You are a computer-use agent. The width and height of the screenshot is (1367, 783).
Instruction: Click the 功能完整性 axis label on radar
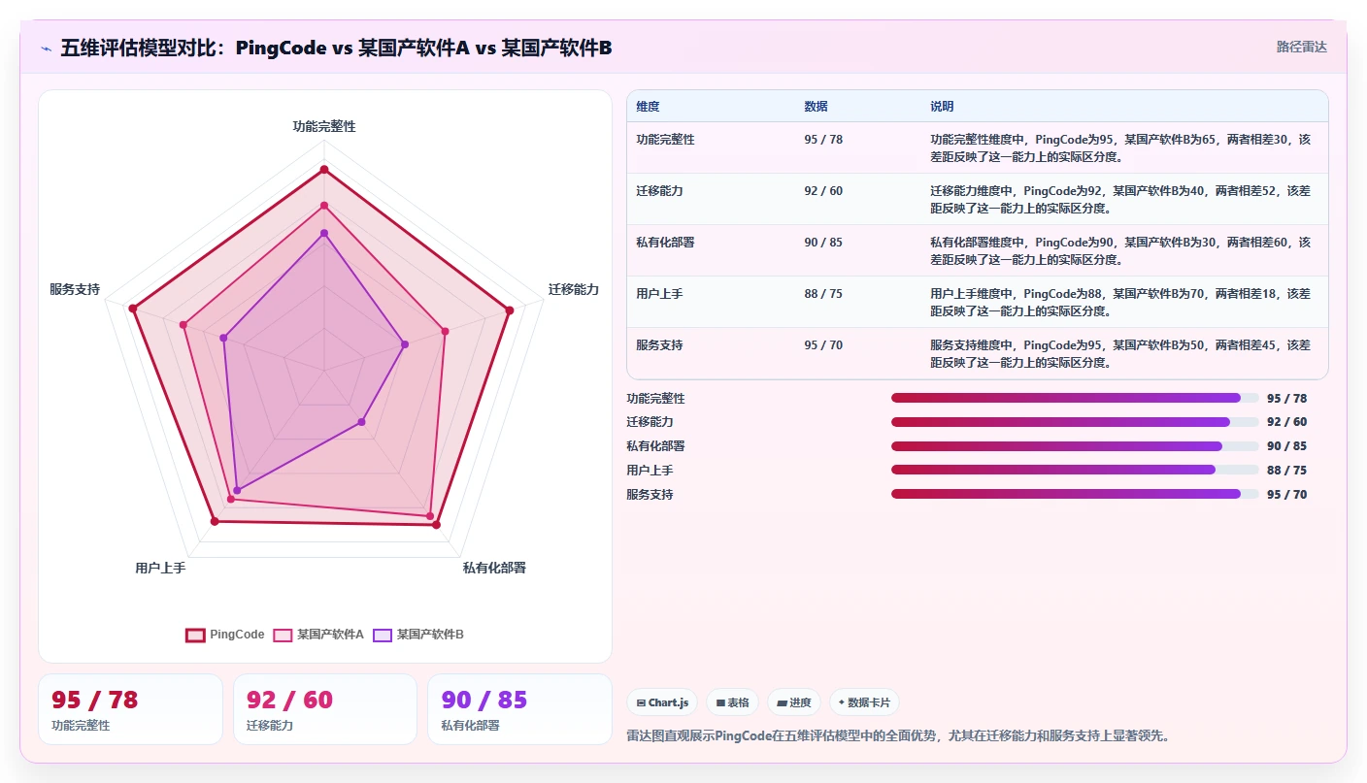[x=324, y=126]
